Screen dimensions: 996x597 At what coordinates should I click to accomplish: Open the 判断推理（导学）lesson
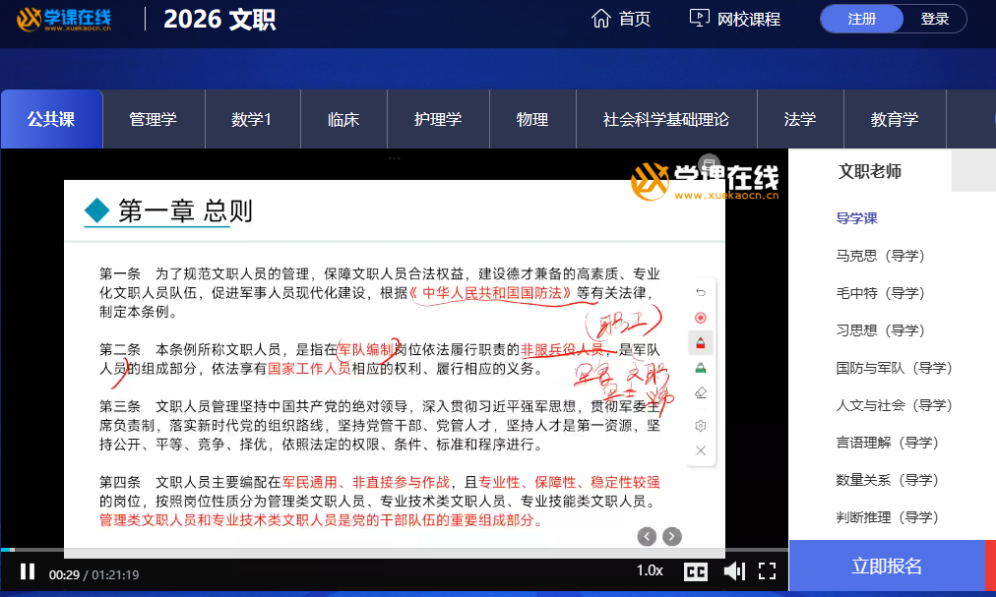click(888, 517)
